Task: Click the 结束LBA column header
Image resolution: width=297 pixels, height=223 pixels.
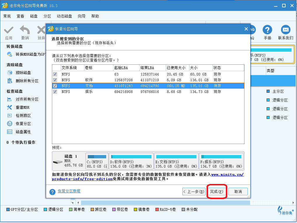Action: pyautogui.click(x=153, y=68)
